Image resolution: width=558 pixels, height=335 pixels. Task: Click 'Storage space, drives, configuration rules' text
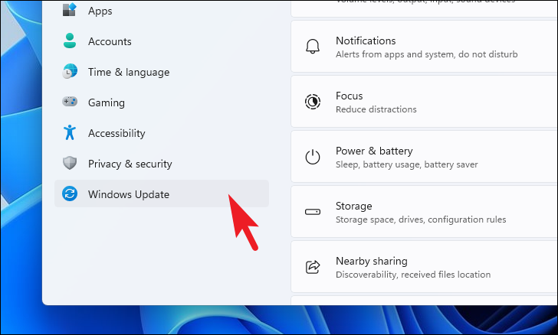(x=421, y=220)
